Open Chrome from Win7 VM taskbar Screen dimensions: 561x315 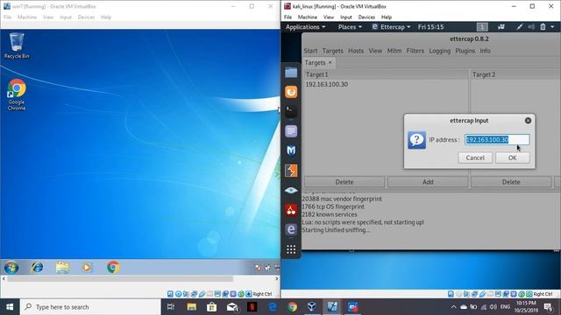point(113,267)
